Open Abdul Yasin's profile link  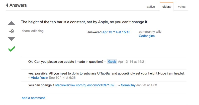(x=39, y=77)
